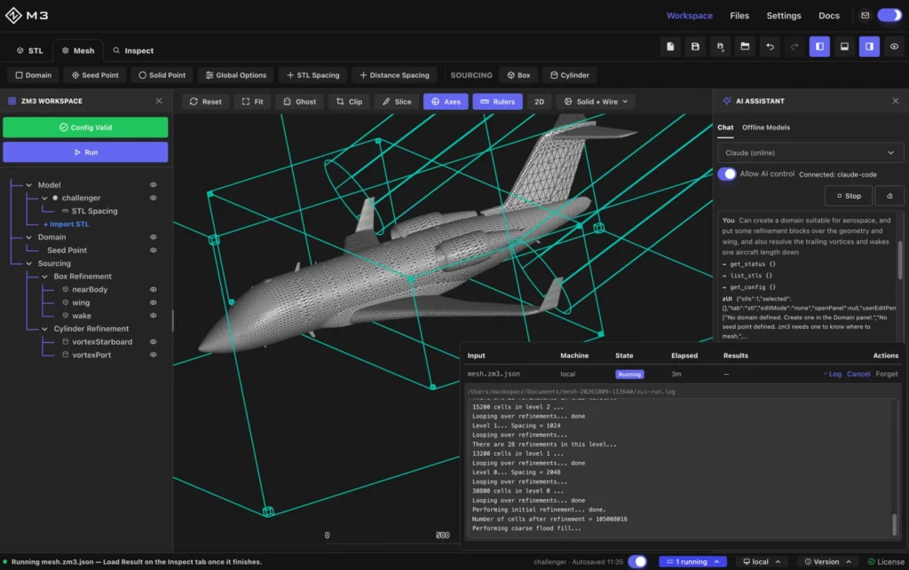Activate the Clip tool

point(350,101)
